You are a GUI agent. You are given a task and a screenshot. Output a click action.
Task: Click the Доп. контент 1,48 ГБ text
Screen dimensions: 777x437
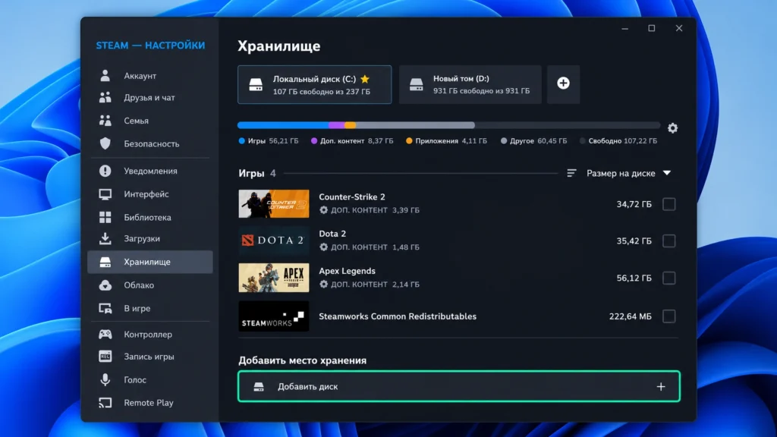click(375, 247)
